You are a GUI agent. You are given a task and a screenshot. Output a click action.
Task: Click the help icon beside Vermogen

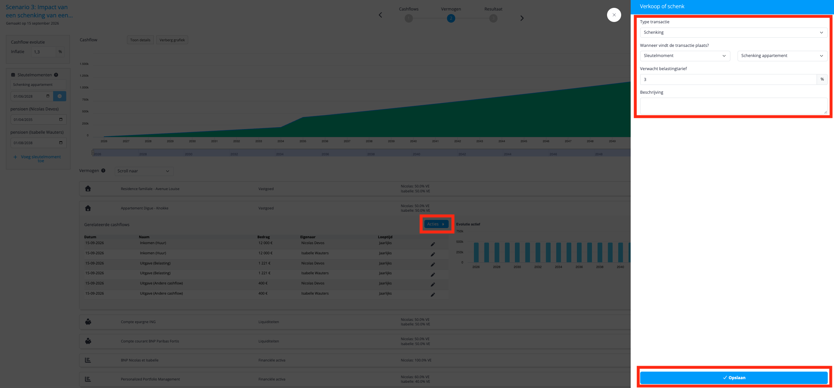coord(103,170)
